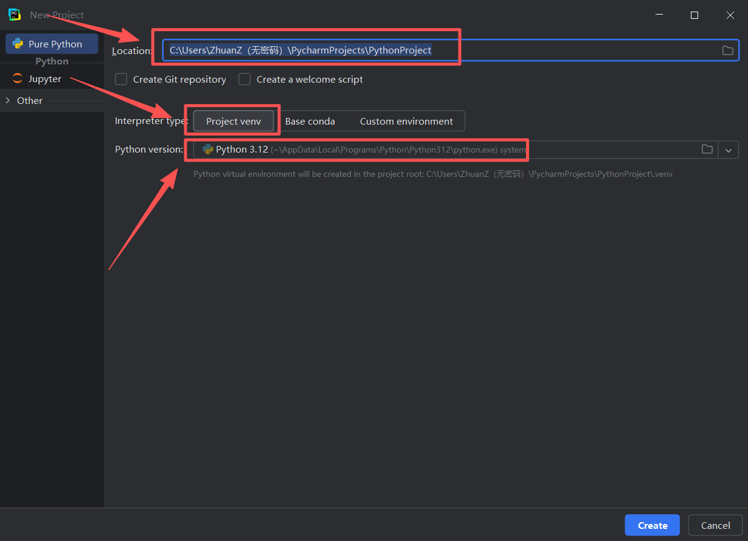Image resolution: width=748 pixels, height=541 pixels.
Task: Click the Create button
Action: 653,525
